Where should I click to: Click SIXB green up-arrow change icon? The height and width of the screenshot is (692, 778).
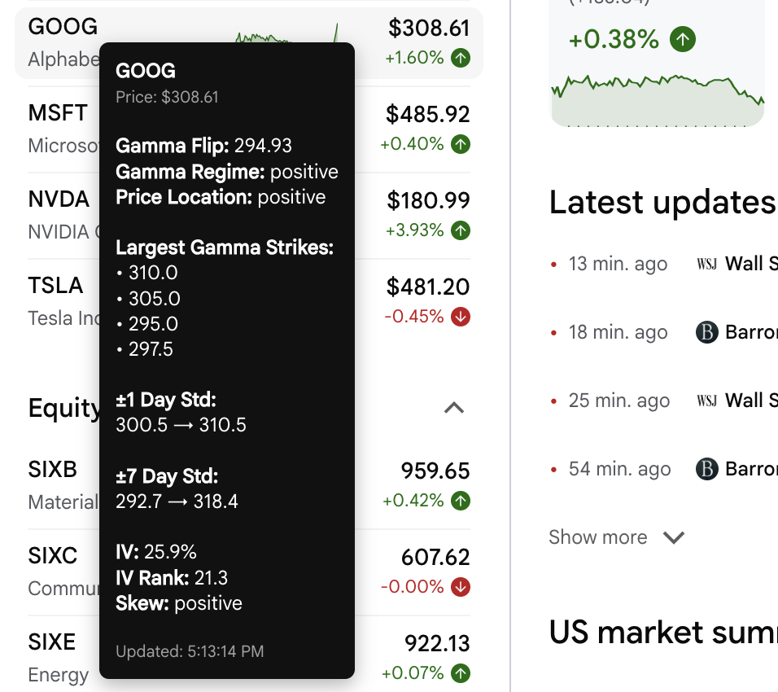[x=461, y=501]
